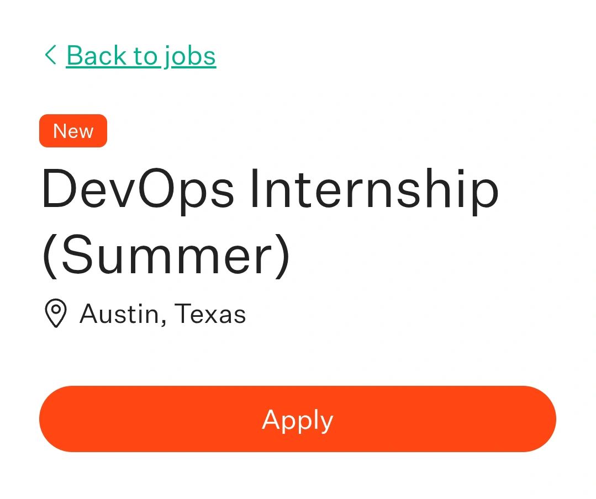Click the word 'Internship' in the heading

(374, 190)
